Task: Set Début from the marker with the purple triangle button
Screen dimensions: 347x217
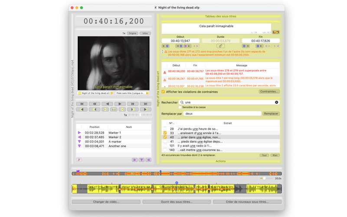Action: 187,46
